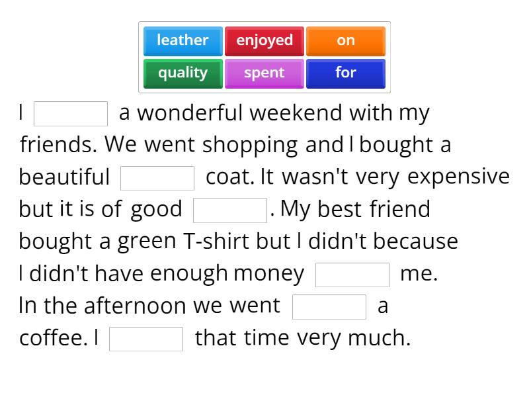
Task: Choose the green 'quality' word tile
Action: point(183,73)
